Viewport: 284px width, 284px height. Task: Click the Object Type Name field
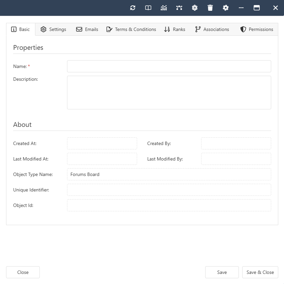coord(169,174)
